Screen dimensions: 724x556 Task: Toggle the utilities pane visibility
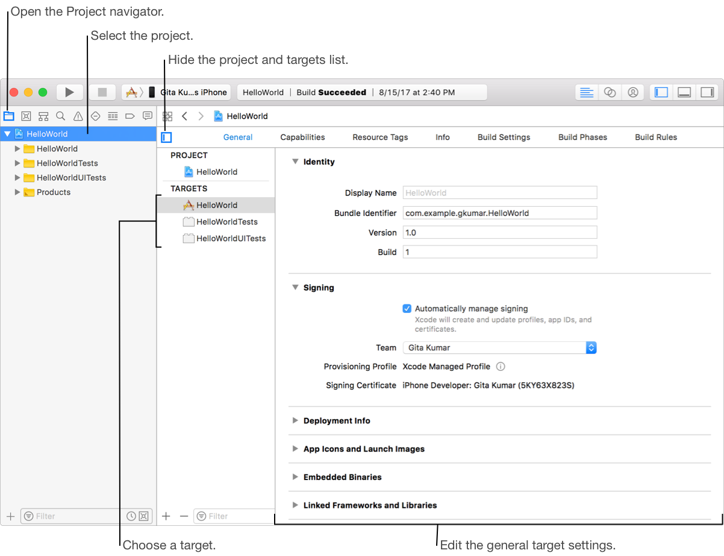pyautogui.click(x=708, y=92)
